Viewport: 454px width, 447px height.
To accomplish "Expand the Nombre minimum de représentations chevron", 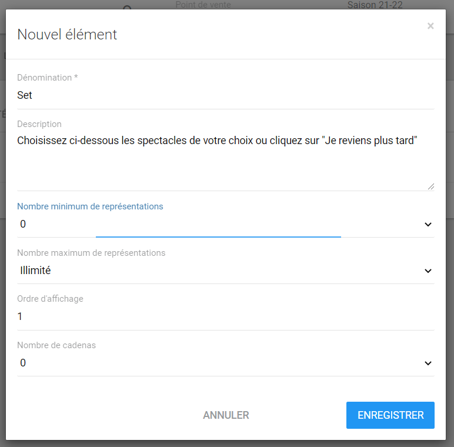I will 428,224.
